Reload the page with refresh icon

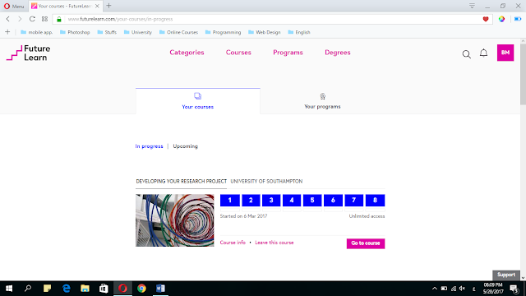(32, 19)
